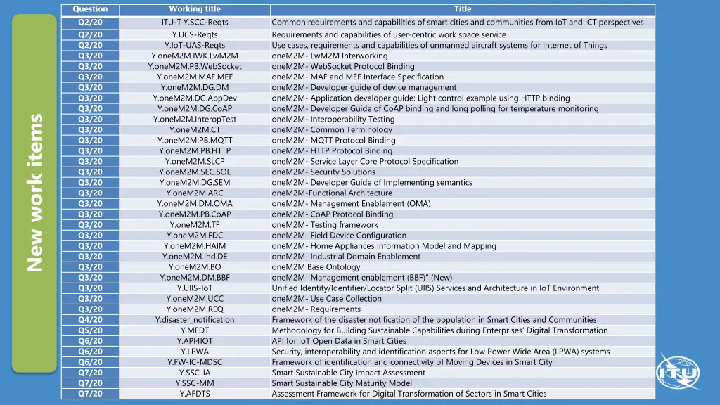The height and width of the screenshot is (405, 720).
Task: Select the "Y.oneM2M.UCC" cell
Action: (195, 299)
